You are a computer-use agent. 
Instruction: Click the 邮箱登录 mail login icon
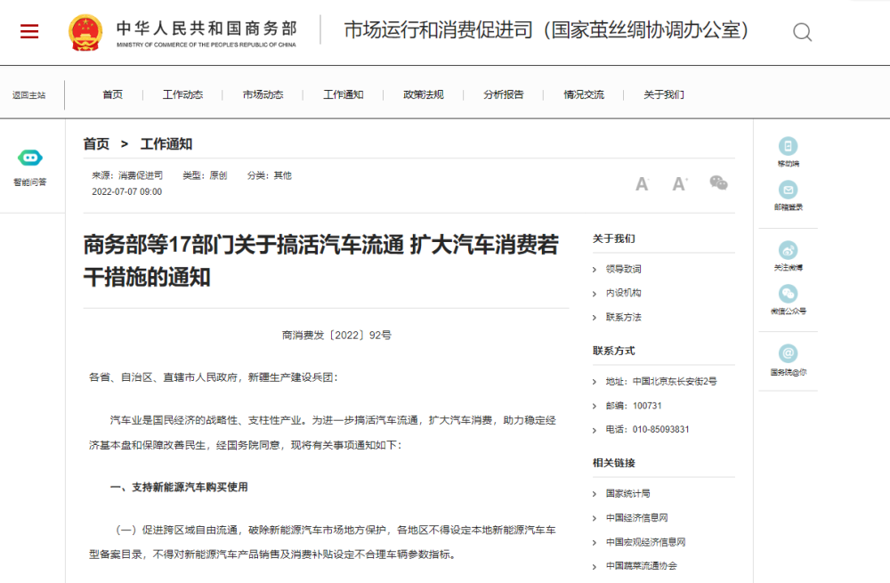(x=788, y=190)
